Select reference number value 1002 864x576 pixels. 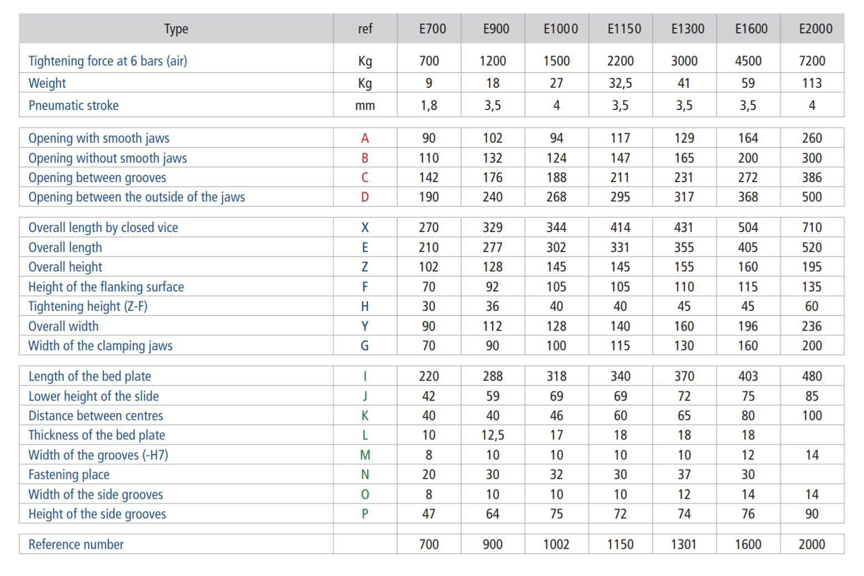click(556, 544)
